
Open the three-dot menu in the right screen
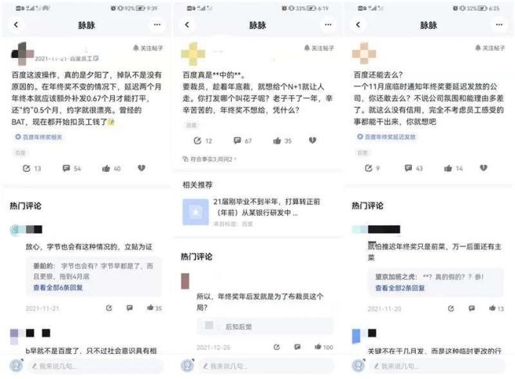point(499,25)
